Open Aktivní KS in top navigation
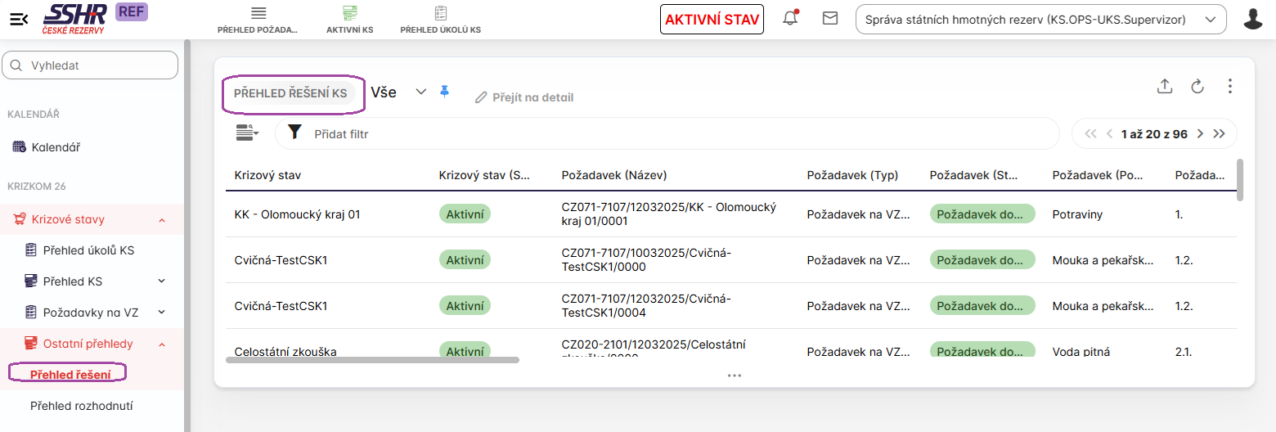 tap(349, 20)
